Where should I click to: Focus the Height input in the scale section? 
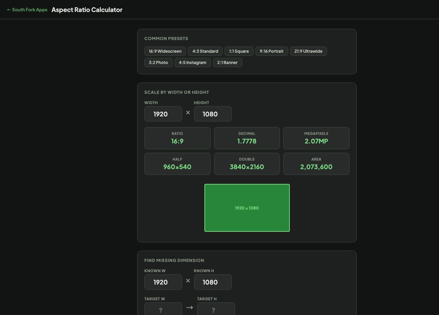click(213, 114)
